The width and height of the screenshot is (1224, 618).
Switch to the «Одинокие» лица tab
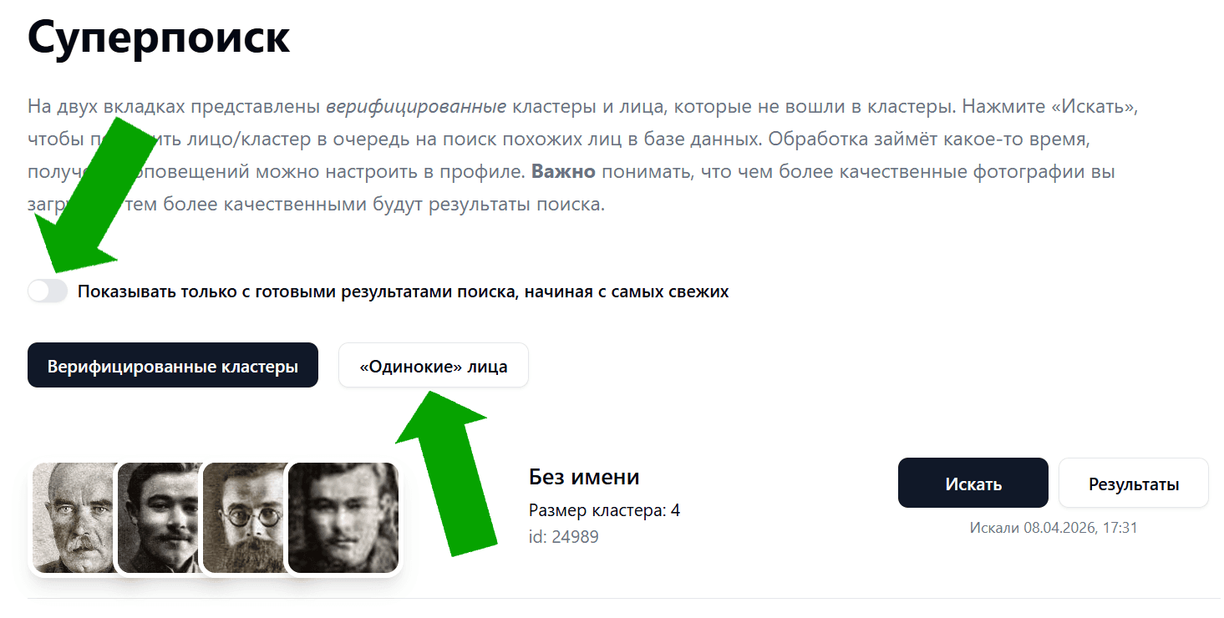(x=433, y=364)
